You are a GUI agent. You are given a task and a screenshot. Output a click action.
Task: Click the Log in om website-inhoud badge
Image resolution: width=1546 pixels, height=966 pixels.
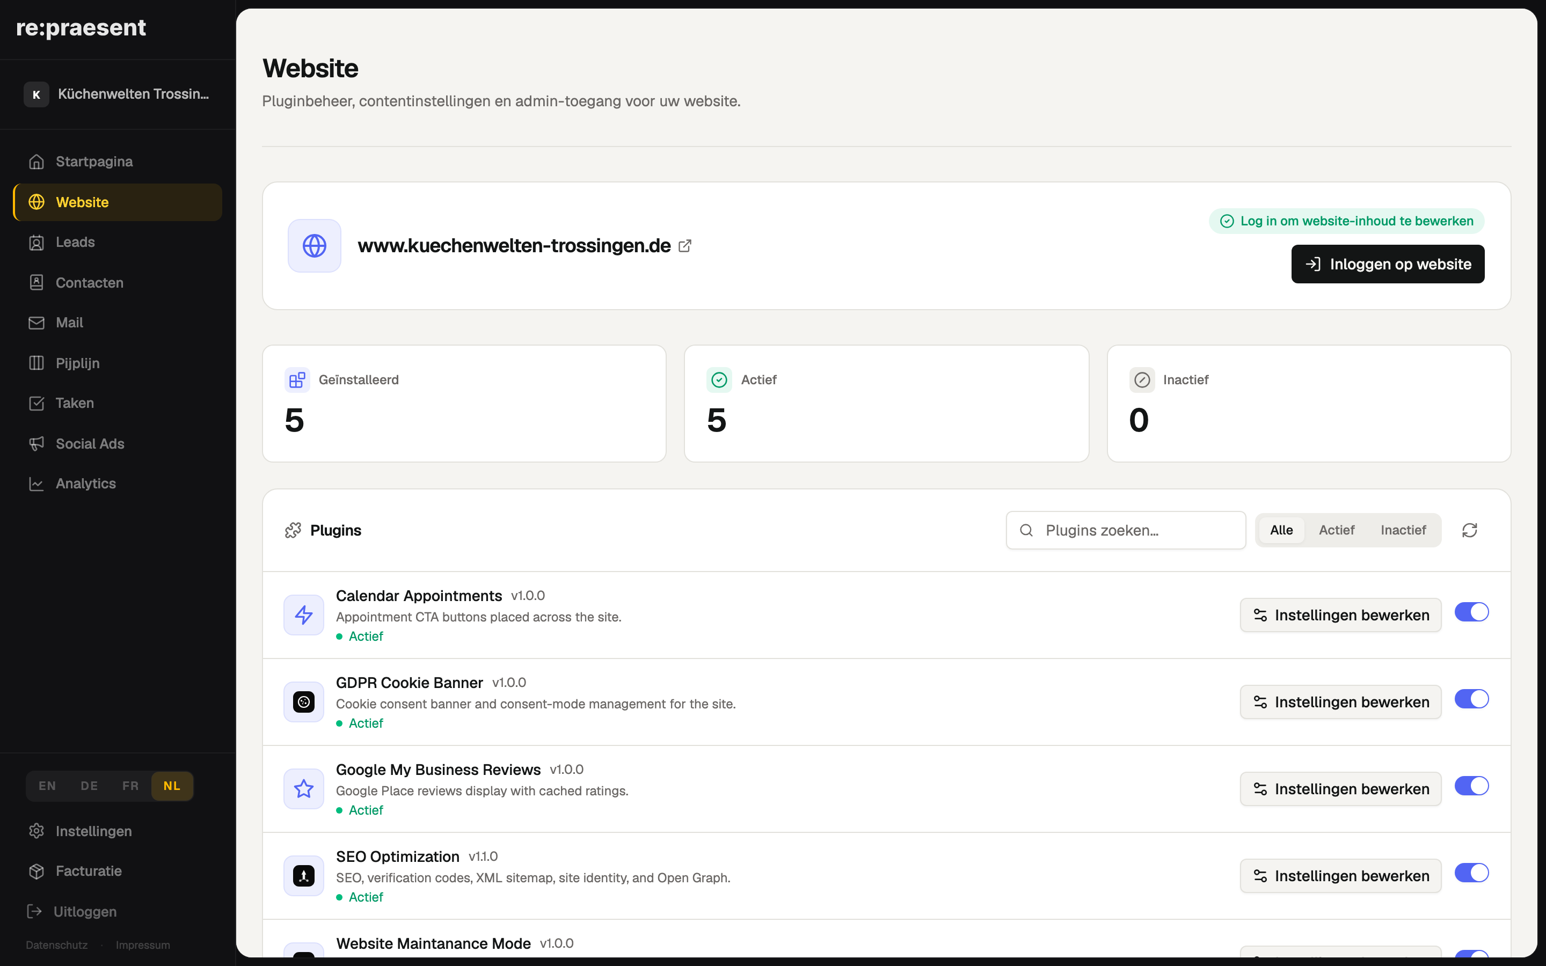(x=1347, y=221)
